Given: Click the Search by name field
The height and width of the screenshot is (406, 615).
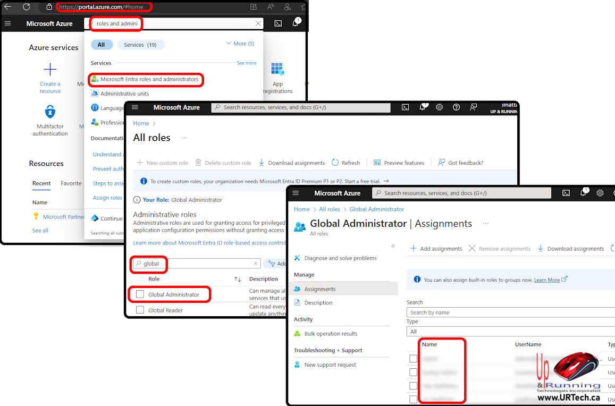Looking at the screenshot, I should pos(510,312).
